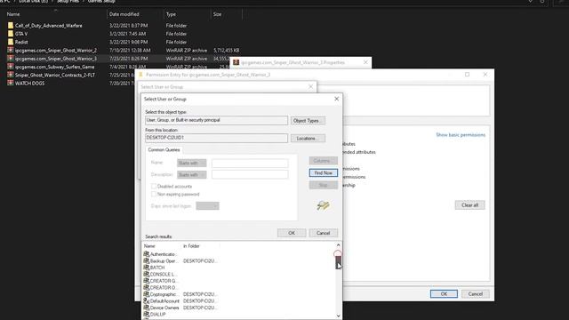The width and height of the screenshot is (569, 320).
Task: Click the Sniper_Ghost_Warrior_3 archive icon
Action: pos(11,59)
